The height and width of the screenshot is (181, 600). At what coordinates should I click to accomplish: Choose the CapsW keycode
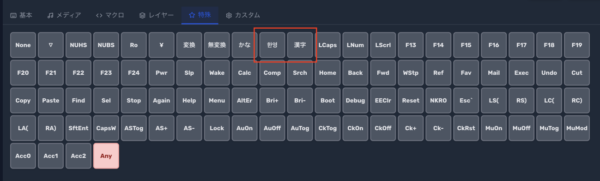[x=106, y=128]
